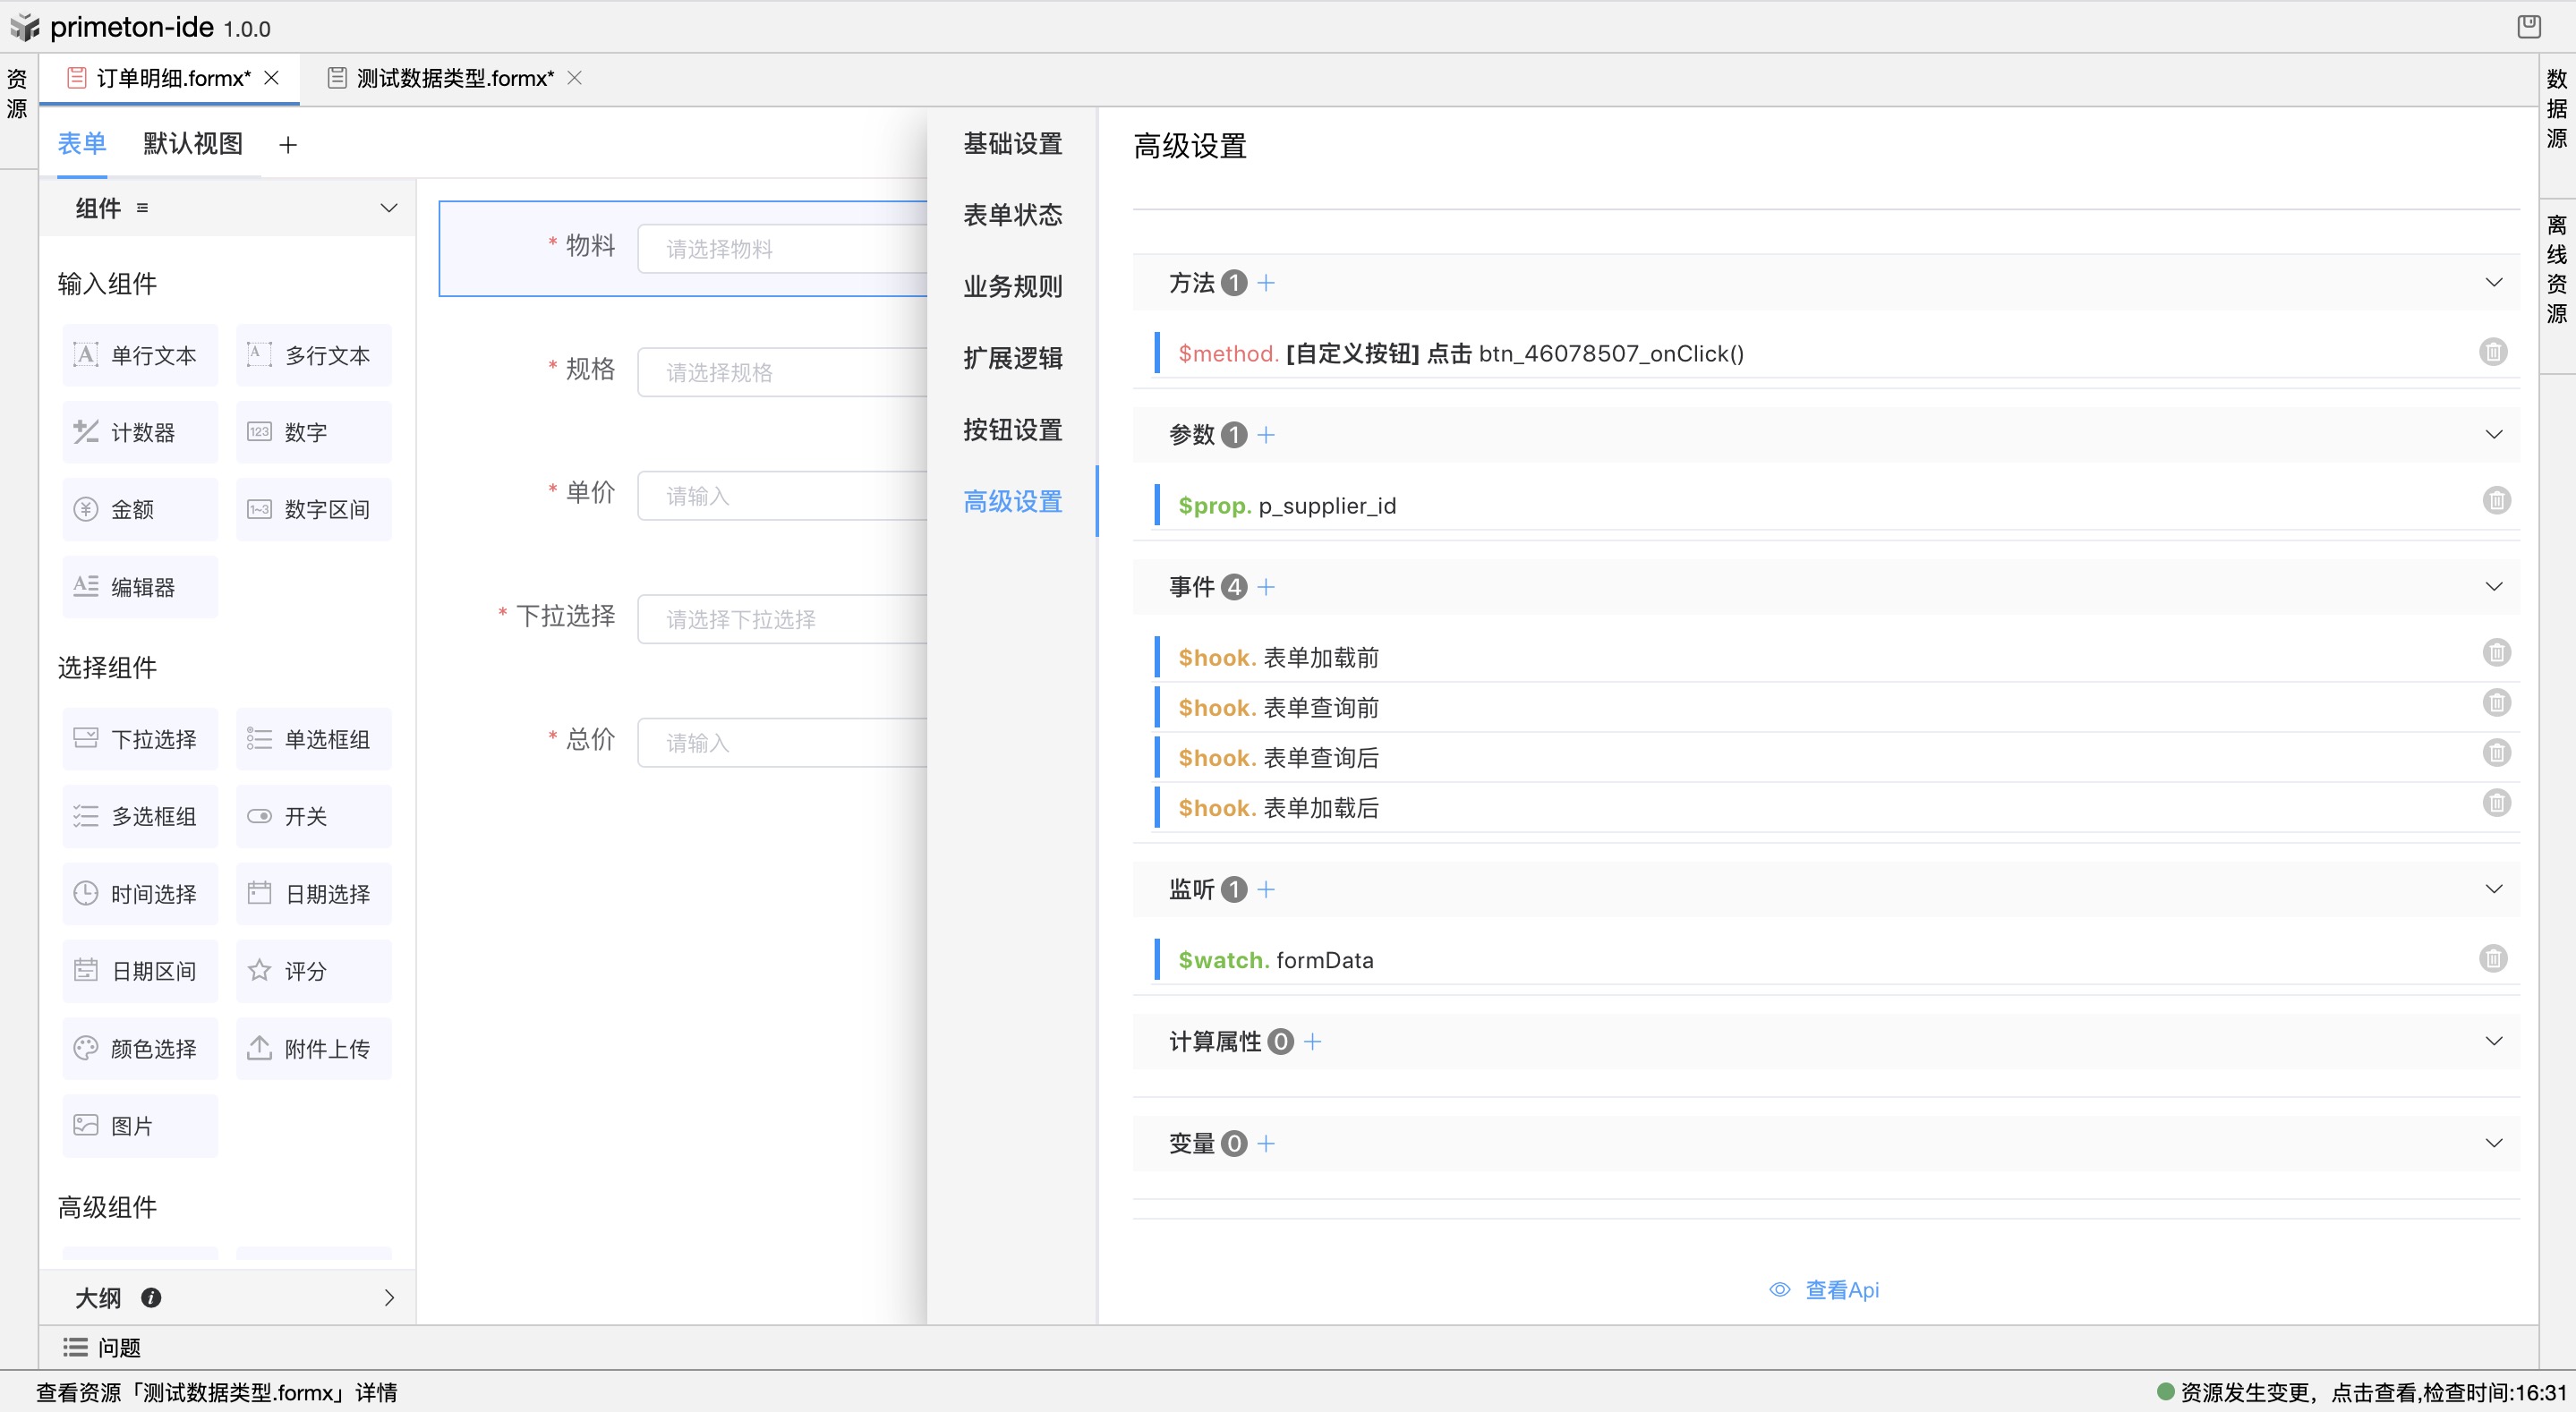This screenshot has height=1412, width=2576.
Task: Add a new view with plus icon
Action: click(x=288, y=145)
